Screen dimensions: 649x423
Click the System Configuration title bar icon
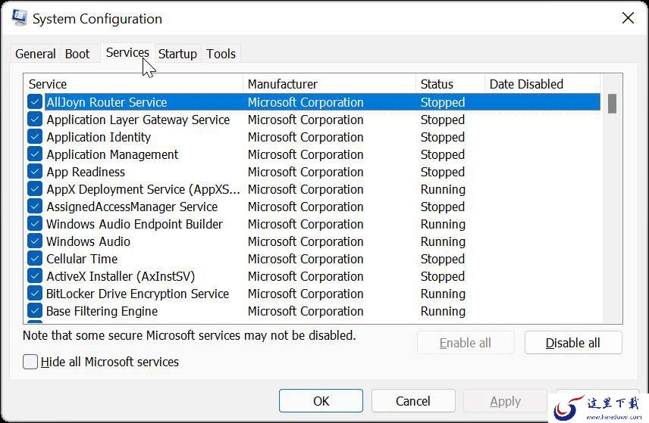[19, 17]
